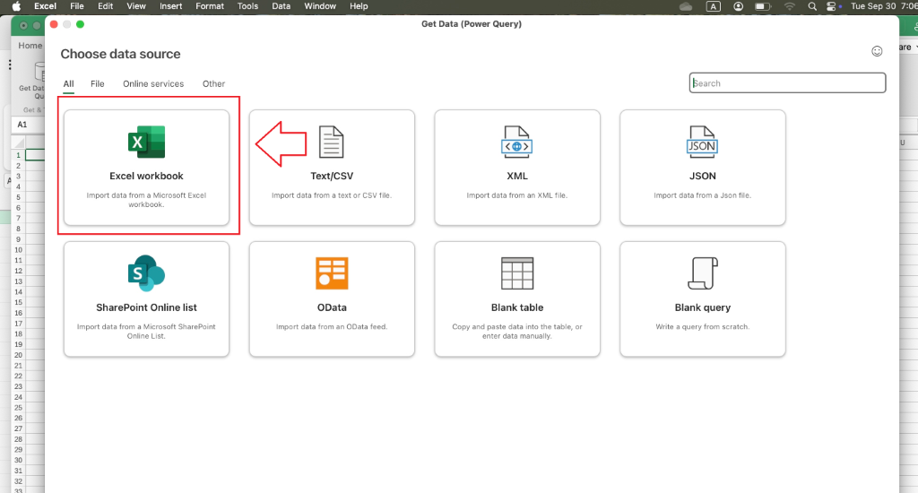Image resolution: width=918 pixels, height=493 pixels.
Task: Click the Blank query card title
Action: (703, 307)
